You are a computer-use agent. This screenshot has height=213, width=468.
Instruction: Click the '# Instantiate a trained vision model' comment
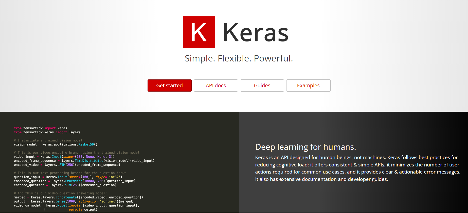(48, 140)
